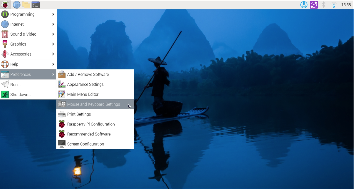Open Screen Configuration

[x=86, y=144]
